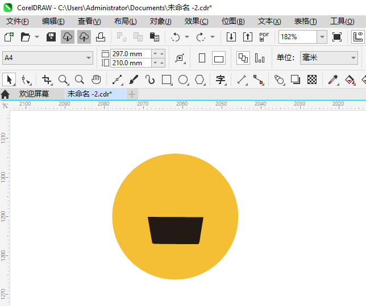This screenshot has width=366, height=306.
Task: Increase page width with up stepper
Action: [x=162, y=53]
